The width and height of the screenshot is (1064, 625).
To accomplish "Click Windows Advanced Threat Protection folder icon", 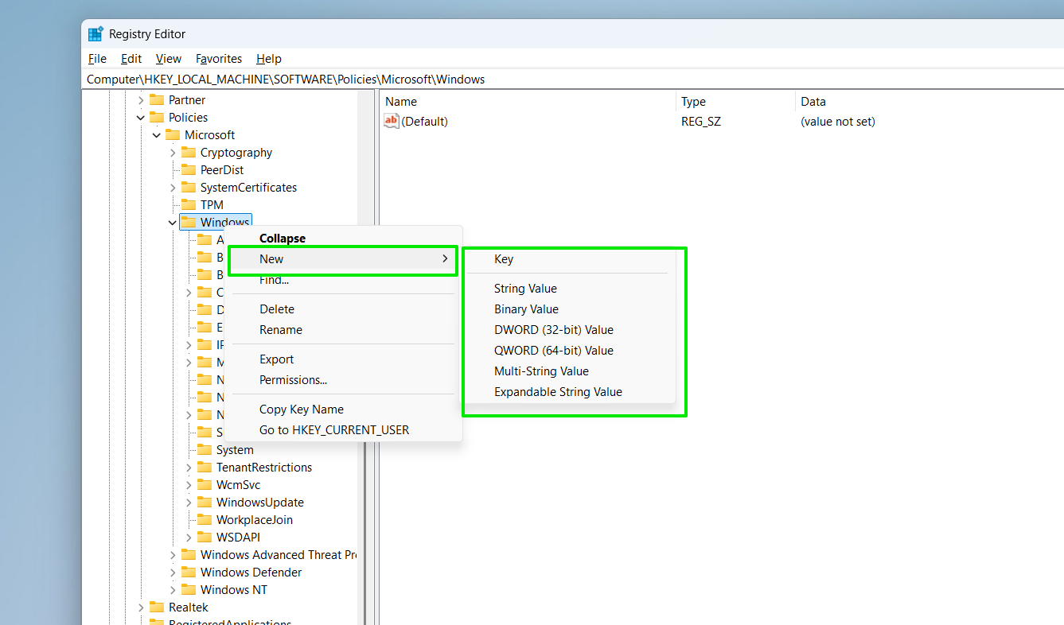I will 189,555.
